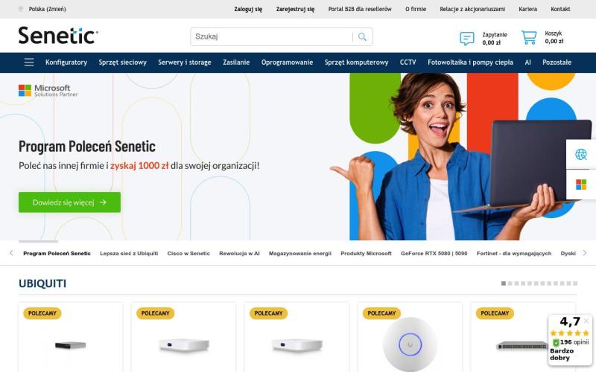
Task: Open the Sprzęt sieciowy menu
Action: point(122,62)
